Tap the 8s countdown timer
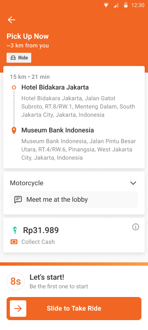 (16, 281)
